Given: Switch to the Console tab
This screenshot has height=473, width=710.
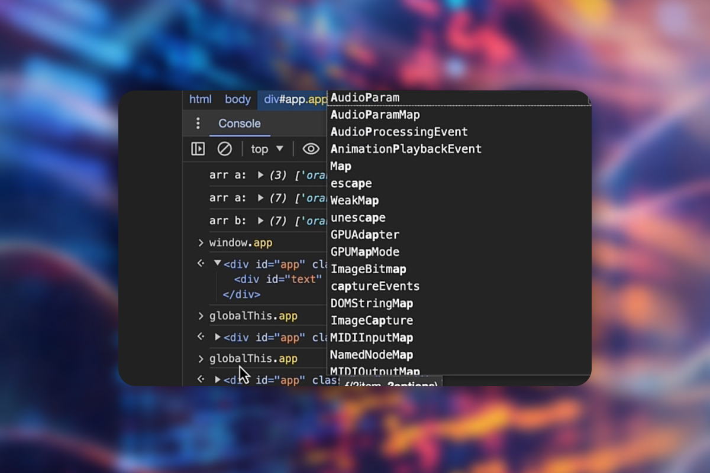Looking at the screenshot, I should 240,124.
